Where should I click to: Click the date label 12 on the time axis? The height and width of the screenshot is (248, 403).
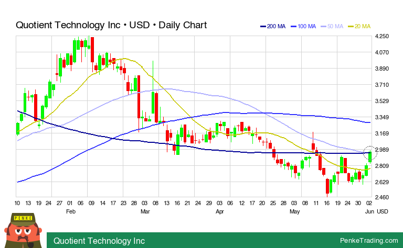(241, 203)
